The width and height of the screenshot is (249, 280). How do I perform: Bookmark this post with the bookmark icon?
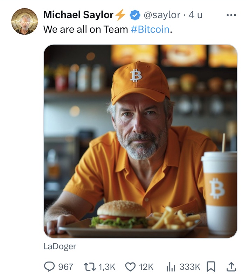(211, 267)
